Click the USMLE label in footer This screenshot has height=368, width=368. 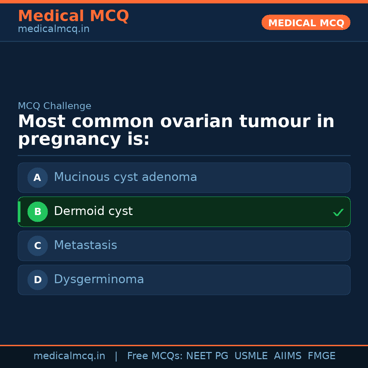pos(251,356)
